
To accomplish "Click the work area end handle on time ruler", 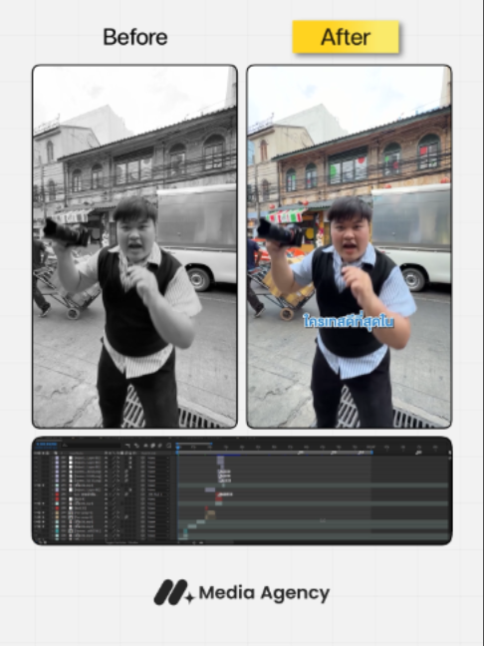I will 372,453.
